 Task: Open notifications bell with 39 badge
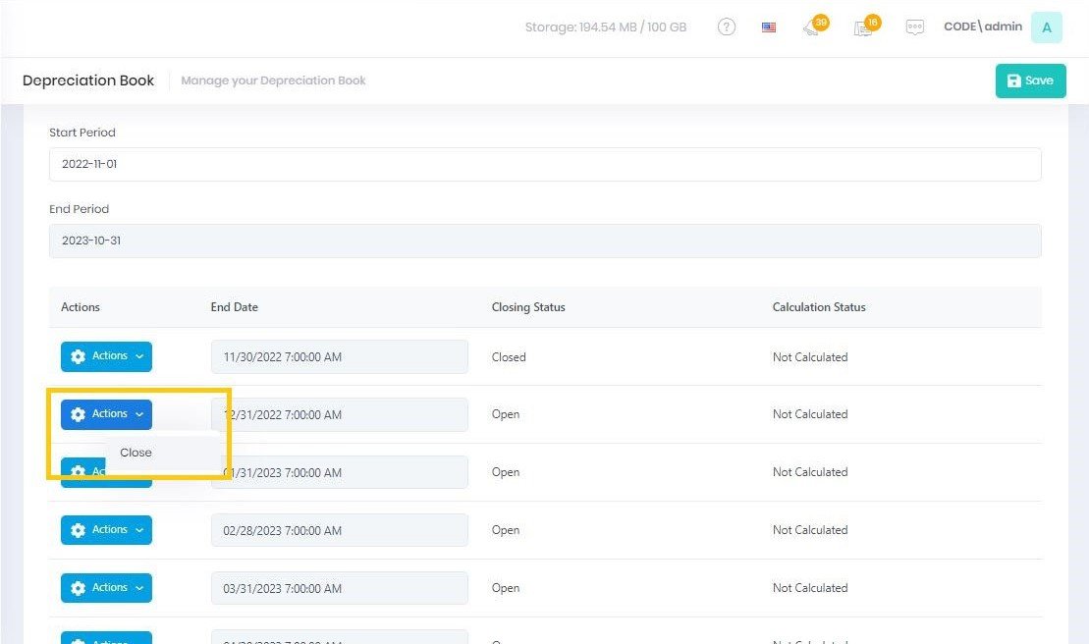click(x=812, y=27)
